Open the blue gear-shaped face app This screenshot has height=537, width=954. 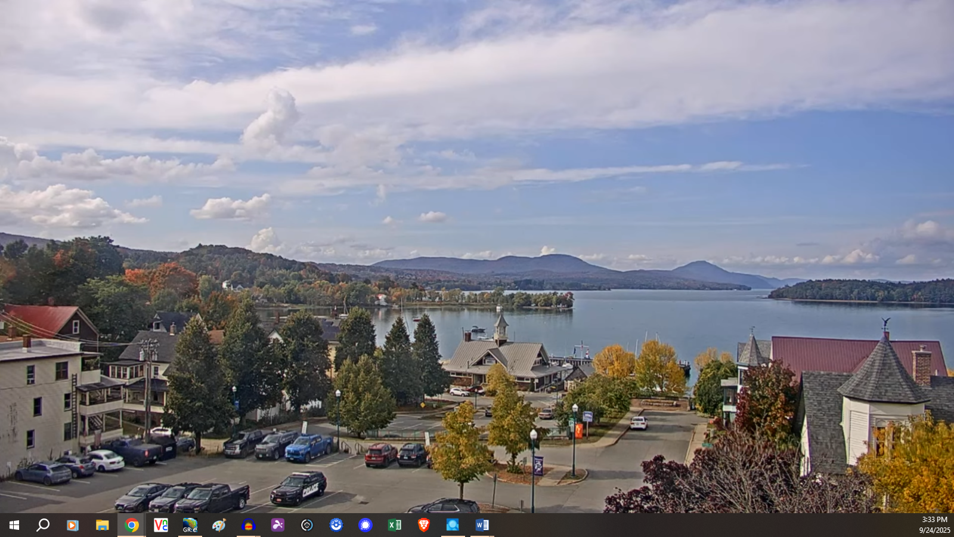(x=336, y=525)
